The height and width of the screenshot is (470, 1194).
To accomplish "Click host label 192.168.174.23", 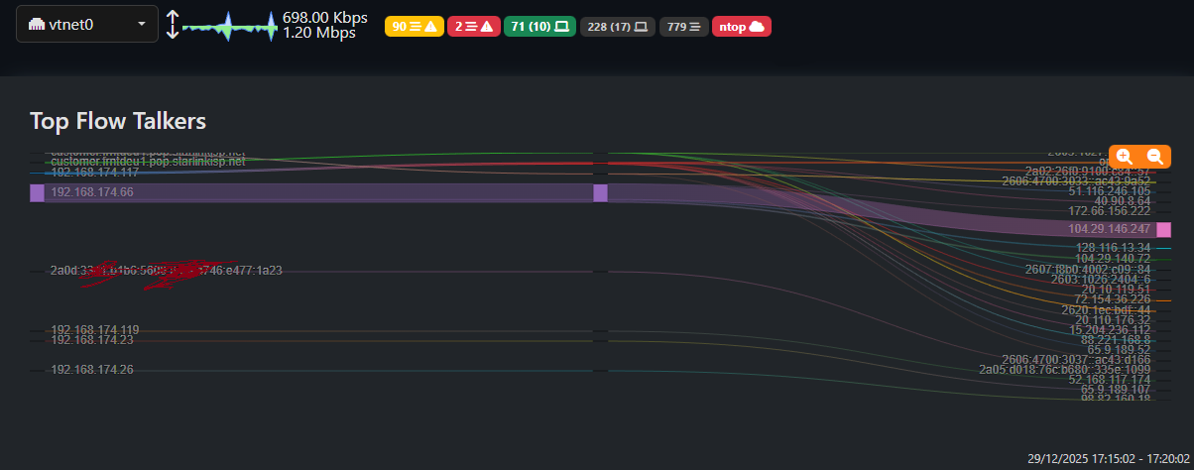I will tap(92, 340).
